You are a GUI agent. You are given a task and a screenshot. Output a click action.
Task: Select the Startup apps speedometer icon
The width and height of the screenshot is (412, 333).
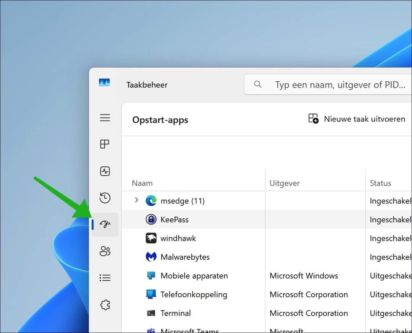point(105,224)
